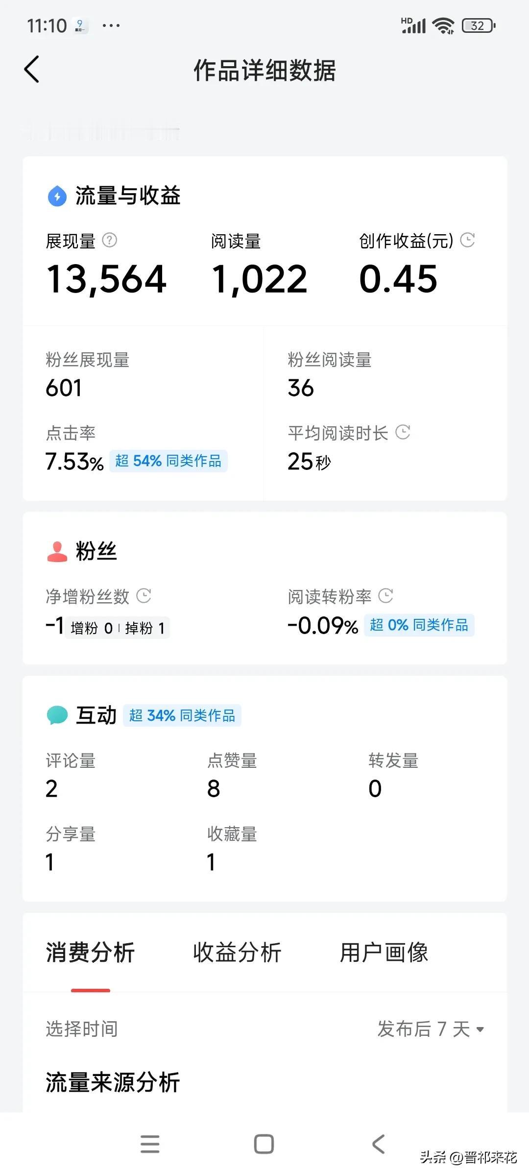529x1176 pixels.
Task: Tap the clock icon beside 创作收益(元)
Action: click(x=468, y=240)
